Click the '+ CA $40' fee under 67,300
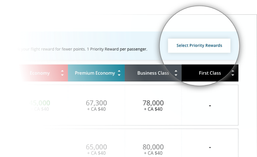257x157 pixels. 96,109
